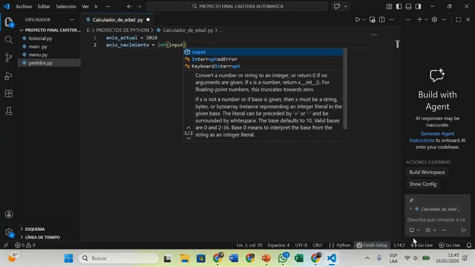Open the Archivo menu

click(24, 6)
